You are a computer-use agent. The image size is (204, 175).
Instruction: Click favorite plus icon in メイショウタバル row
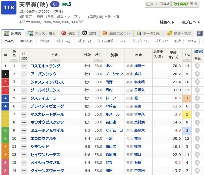coord(197,163)
